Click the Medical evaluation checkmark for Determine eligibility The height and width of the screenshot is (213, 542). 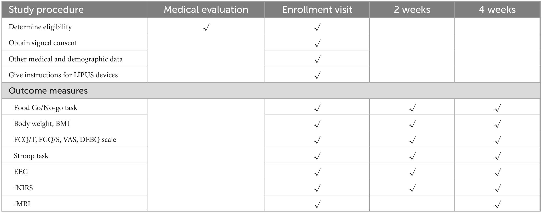tap(206, 27)
